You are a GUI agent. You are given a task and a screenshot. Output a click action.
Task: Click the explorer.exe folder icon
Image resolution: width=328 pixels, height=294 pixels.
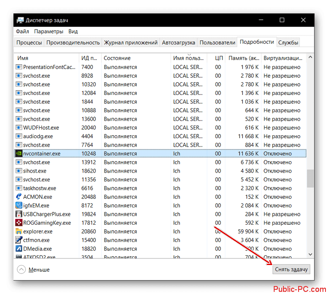pyautogui.click(x=19, y=231)
